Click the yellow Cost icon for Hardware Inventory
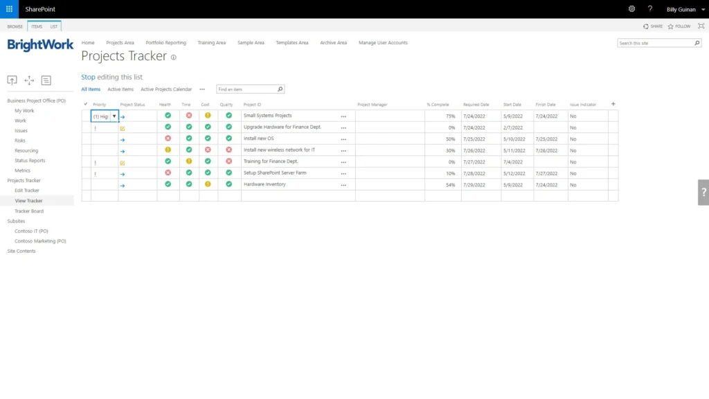Screen dimensions: 709x399 [208, 184]
